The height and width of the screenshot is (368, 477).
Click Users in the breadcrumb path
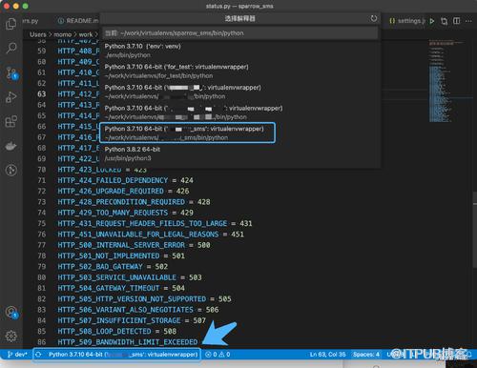[x=38, y=34]
